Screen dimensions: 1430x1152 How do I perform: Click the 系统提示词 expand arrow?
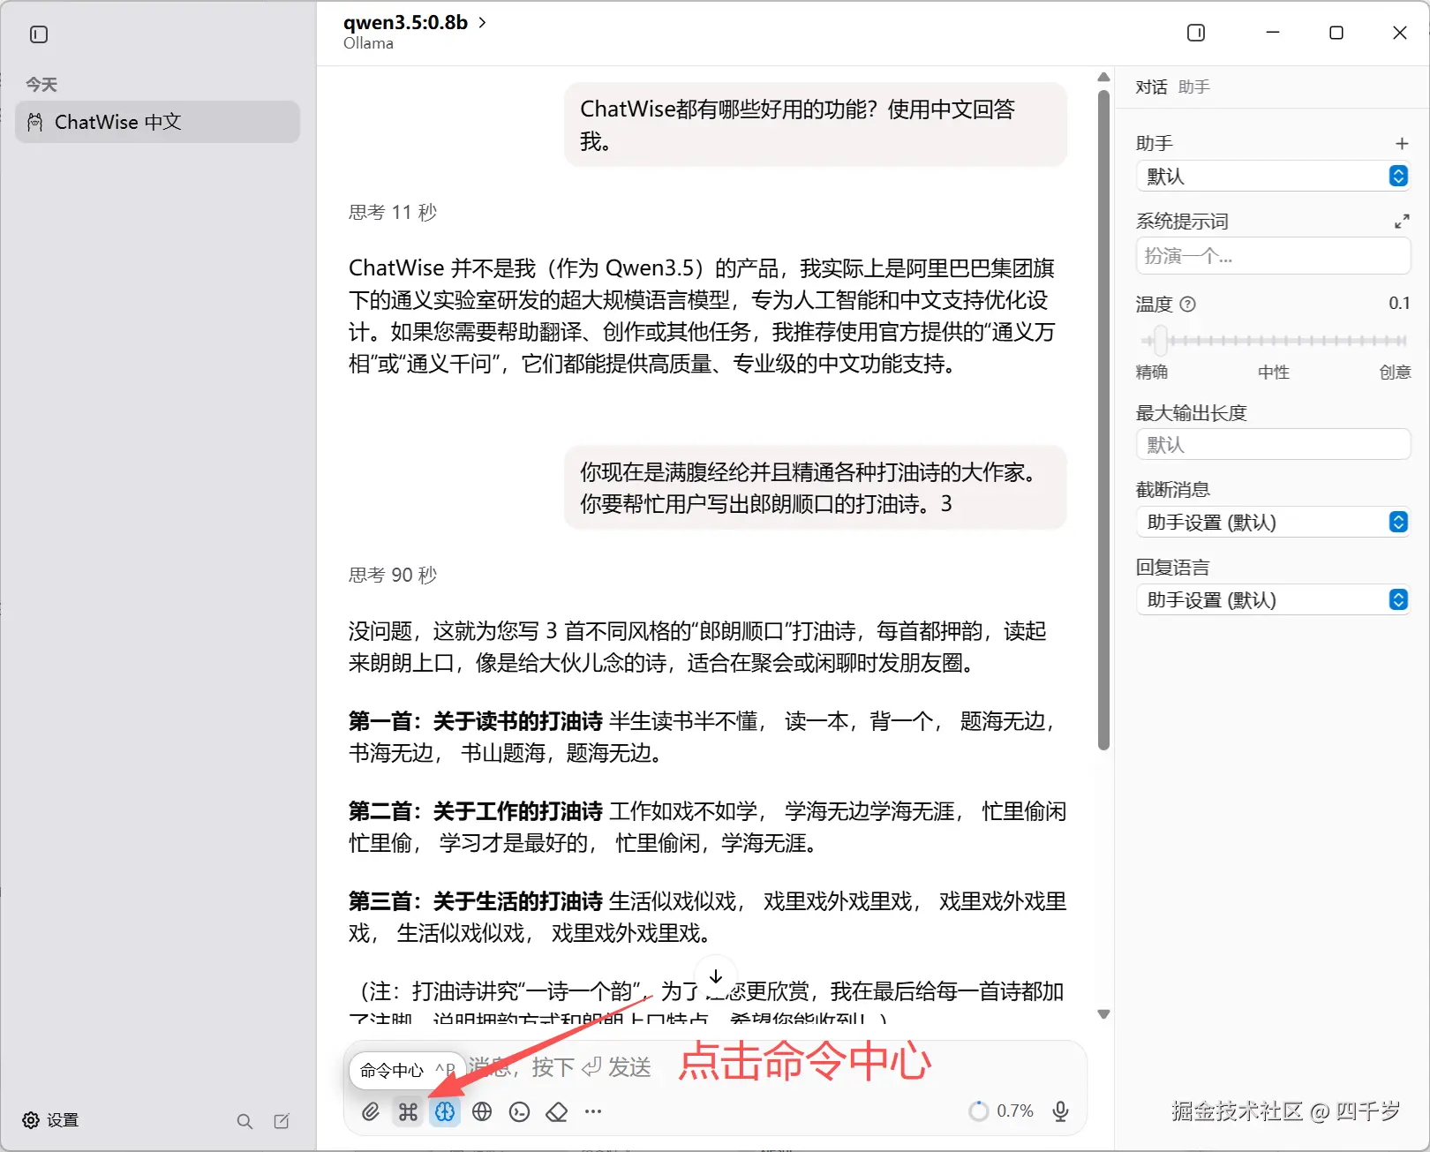point(1403,221)
